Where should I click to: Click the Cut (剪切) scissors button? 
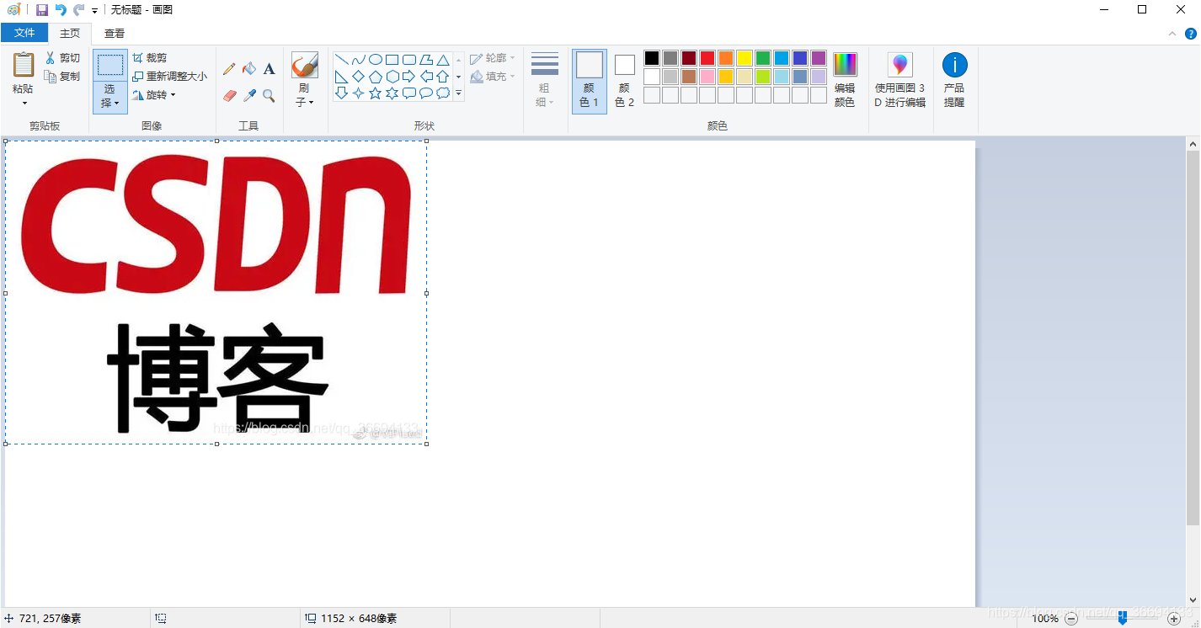62,58
